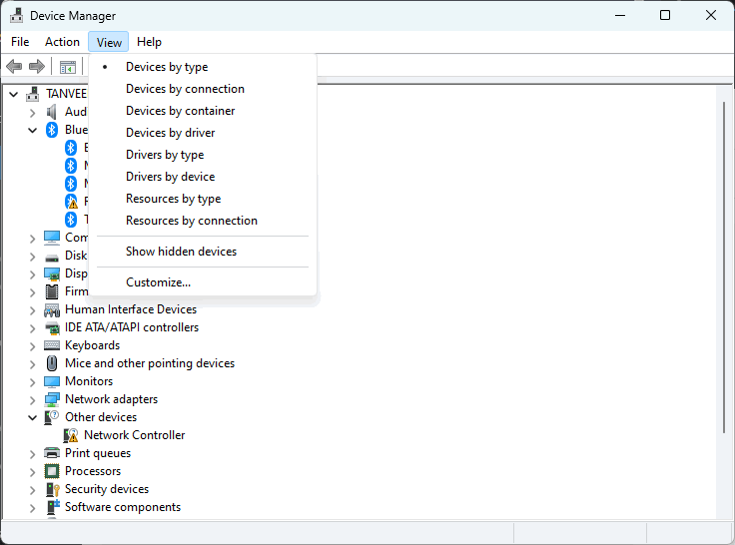Expand the Processors chevron

click(32, 472)
